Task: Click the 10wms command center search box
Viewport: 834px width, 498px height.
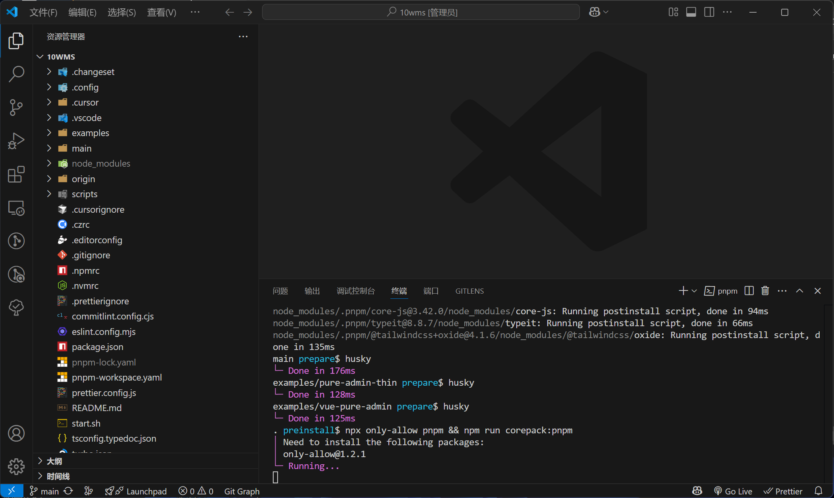Action: [421, 12]
